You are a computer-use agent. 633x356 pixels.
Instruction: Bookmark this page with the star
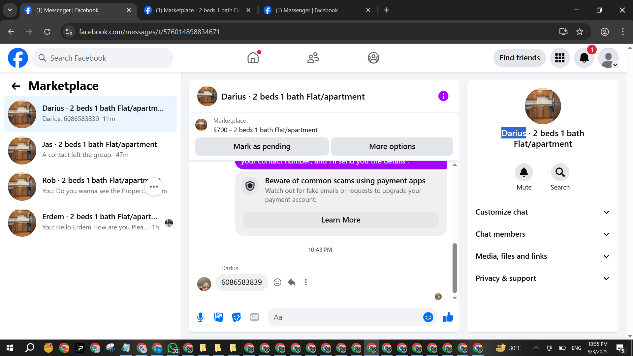pos(580,32)
